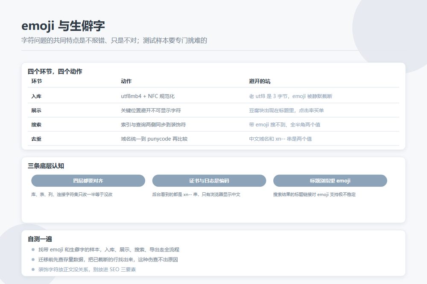
Task: Click text 后台看到的都是 xn-- 串
Action: point(196,194)
